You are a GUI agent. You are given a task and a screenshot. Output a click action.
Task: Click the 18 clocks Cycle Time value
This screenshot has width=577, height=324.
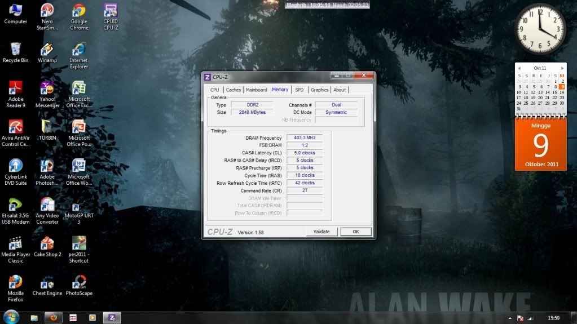pos(305,175)
